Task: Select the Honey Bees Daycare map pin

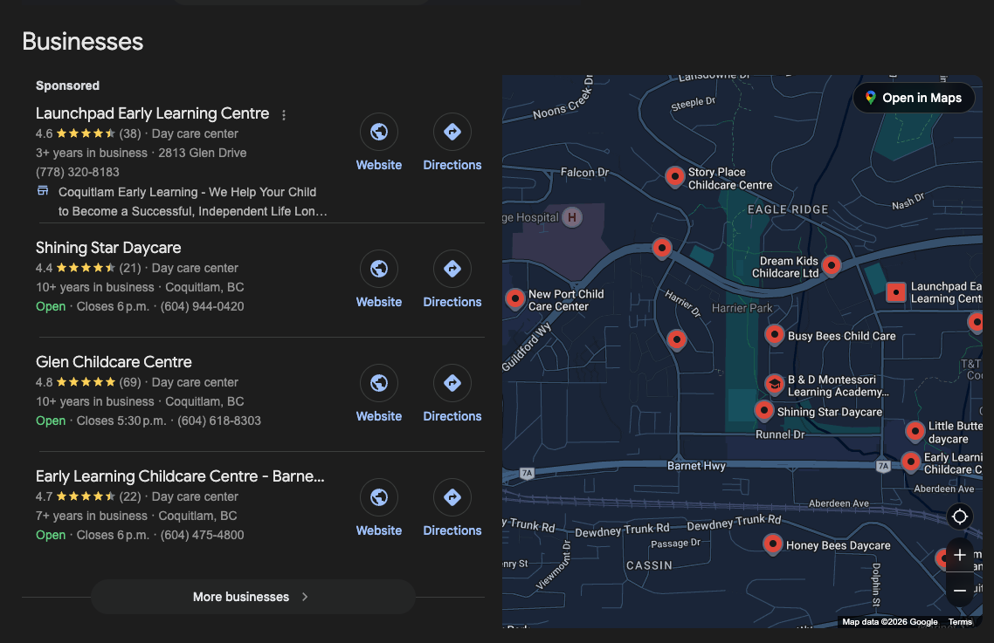Action: (x=772, y=544)
